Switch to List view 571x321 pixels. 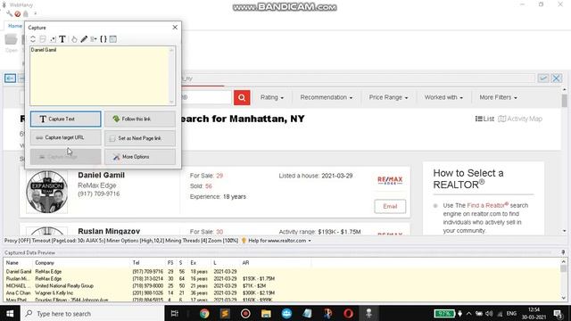(x=484, y=119)
